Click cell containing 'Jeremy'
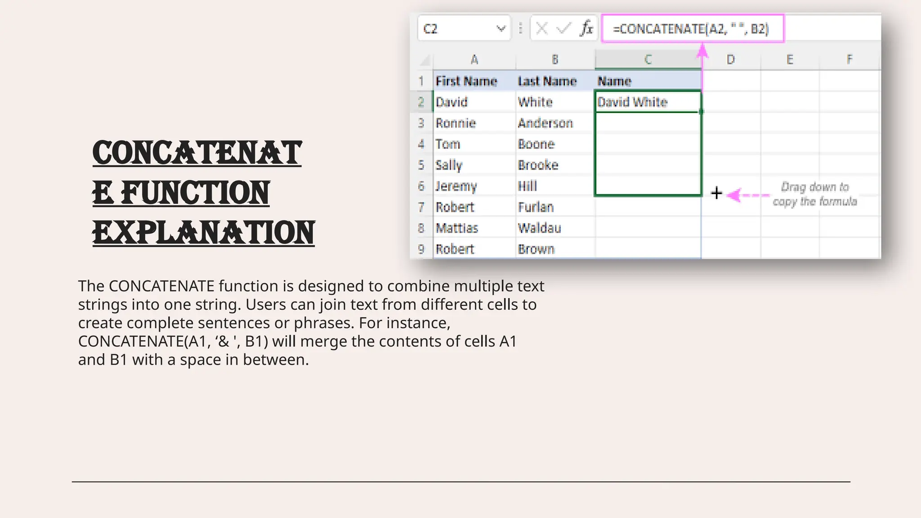 pyautogui.click(x=474, y=186)
